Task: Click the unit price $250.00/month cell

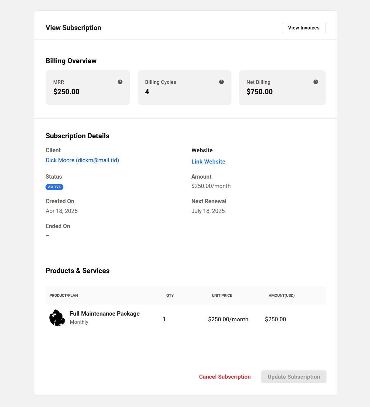Action: (228, 320)
